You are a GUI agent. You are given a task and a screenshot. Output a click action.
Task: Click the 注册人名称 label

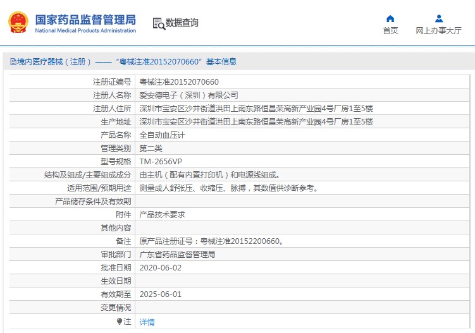click(x=112, y=95)
